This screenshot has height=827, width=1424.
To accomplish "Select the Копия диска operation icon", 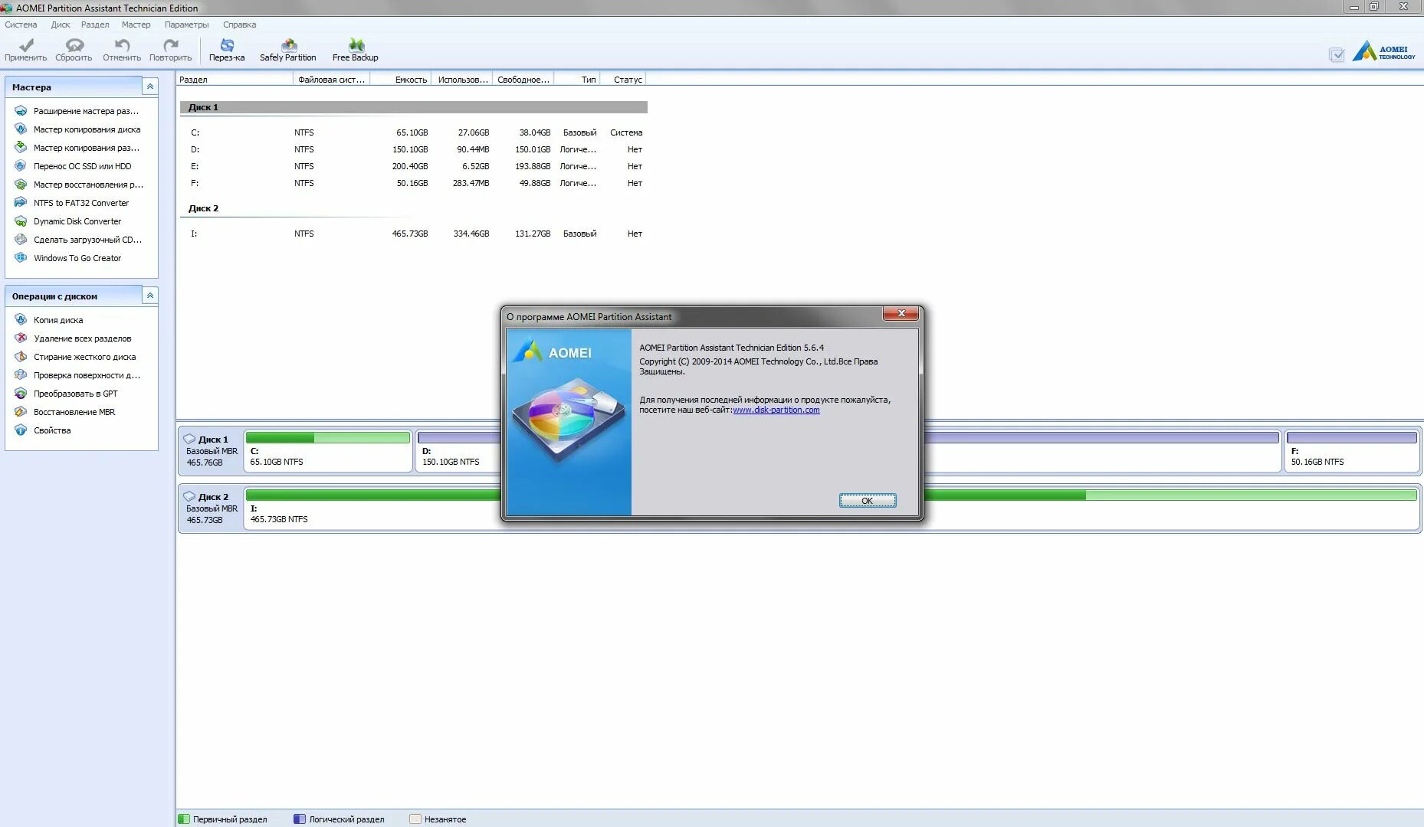I will pos(21,320).
